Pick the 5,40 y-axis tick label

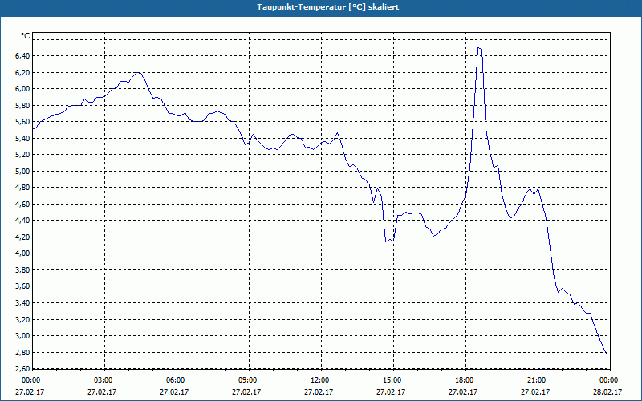point(22,138)
